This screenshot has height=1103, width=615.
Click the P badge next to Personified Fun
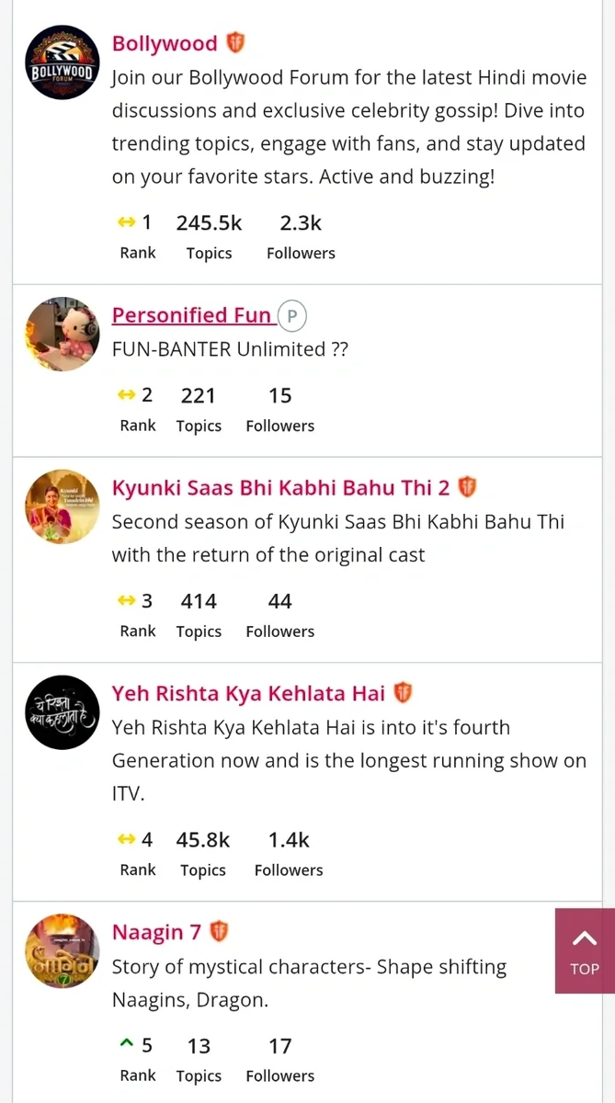[291, 316]
